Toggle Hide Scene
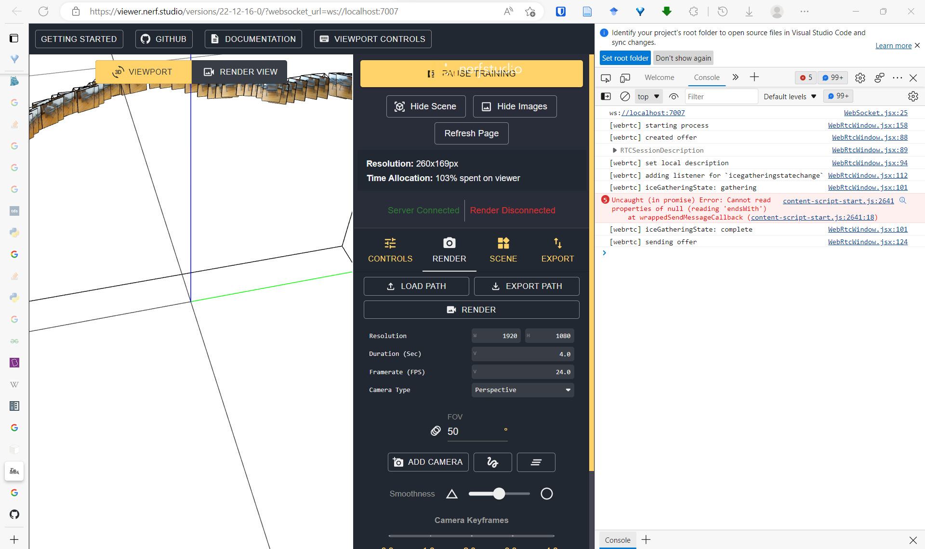Screen dimensions: 925x549 coord(425,106)
